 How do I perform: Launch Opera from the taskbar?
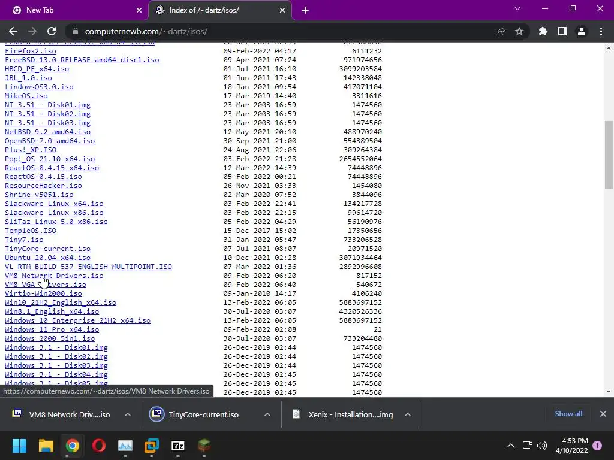pyautogui.click(x=99, y=446)
